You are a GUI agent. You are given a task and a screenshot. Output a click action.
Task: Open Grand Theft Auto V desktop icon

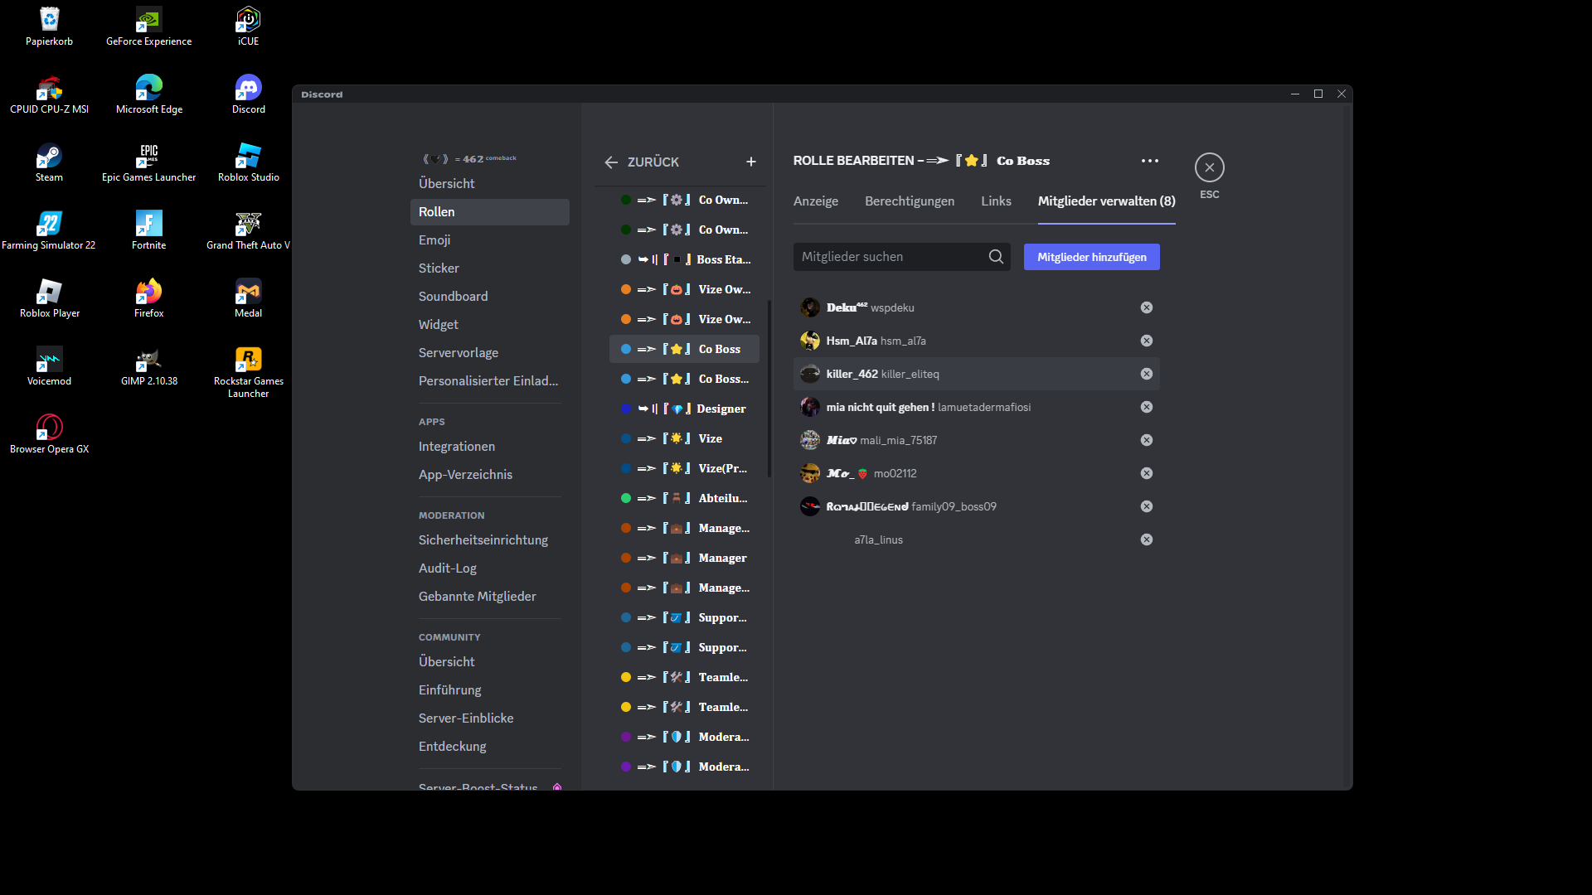point(248,230)
